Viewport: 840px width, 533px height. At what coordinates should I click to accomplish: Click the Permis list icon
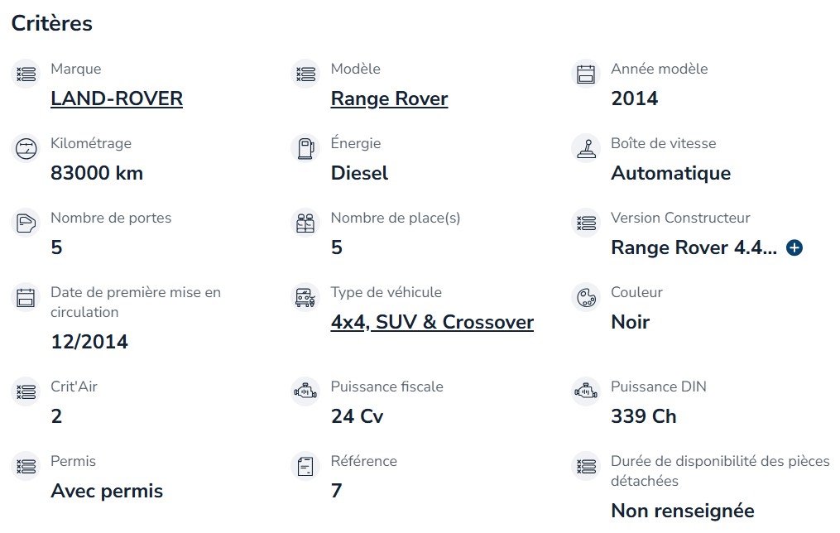(26, 466)
